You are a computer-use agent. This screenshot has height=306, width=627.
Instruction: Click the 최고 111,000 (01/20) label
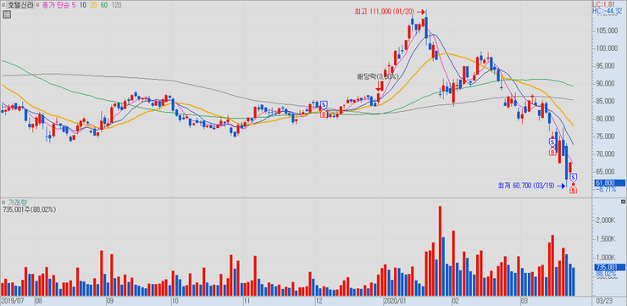click(x=384, y=12)
